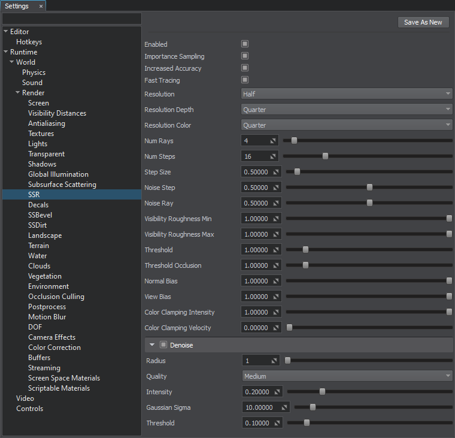Image resolution: width=455 pixels, height=438 pixels.
Task: Click the Num Rays value arrow icon
Action: pyautogui.click(x=273, y=141)
